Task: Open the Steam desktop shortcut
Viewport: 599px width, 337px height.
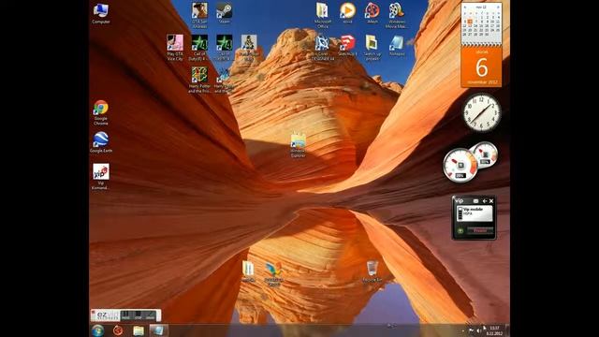Action: pyautogui.click(x=224, y=13)
